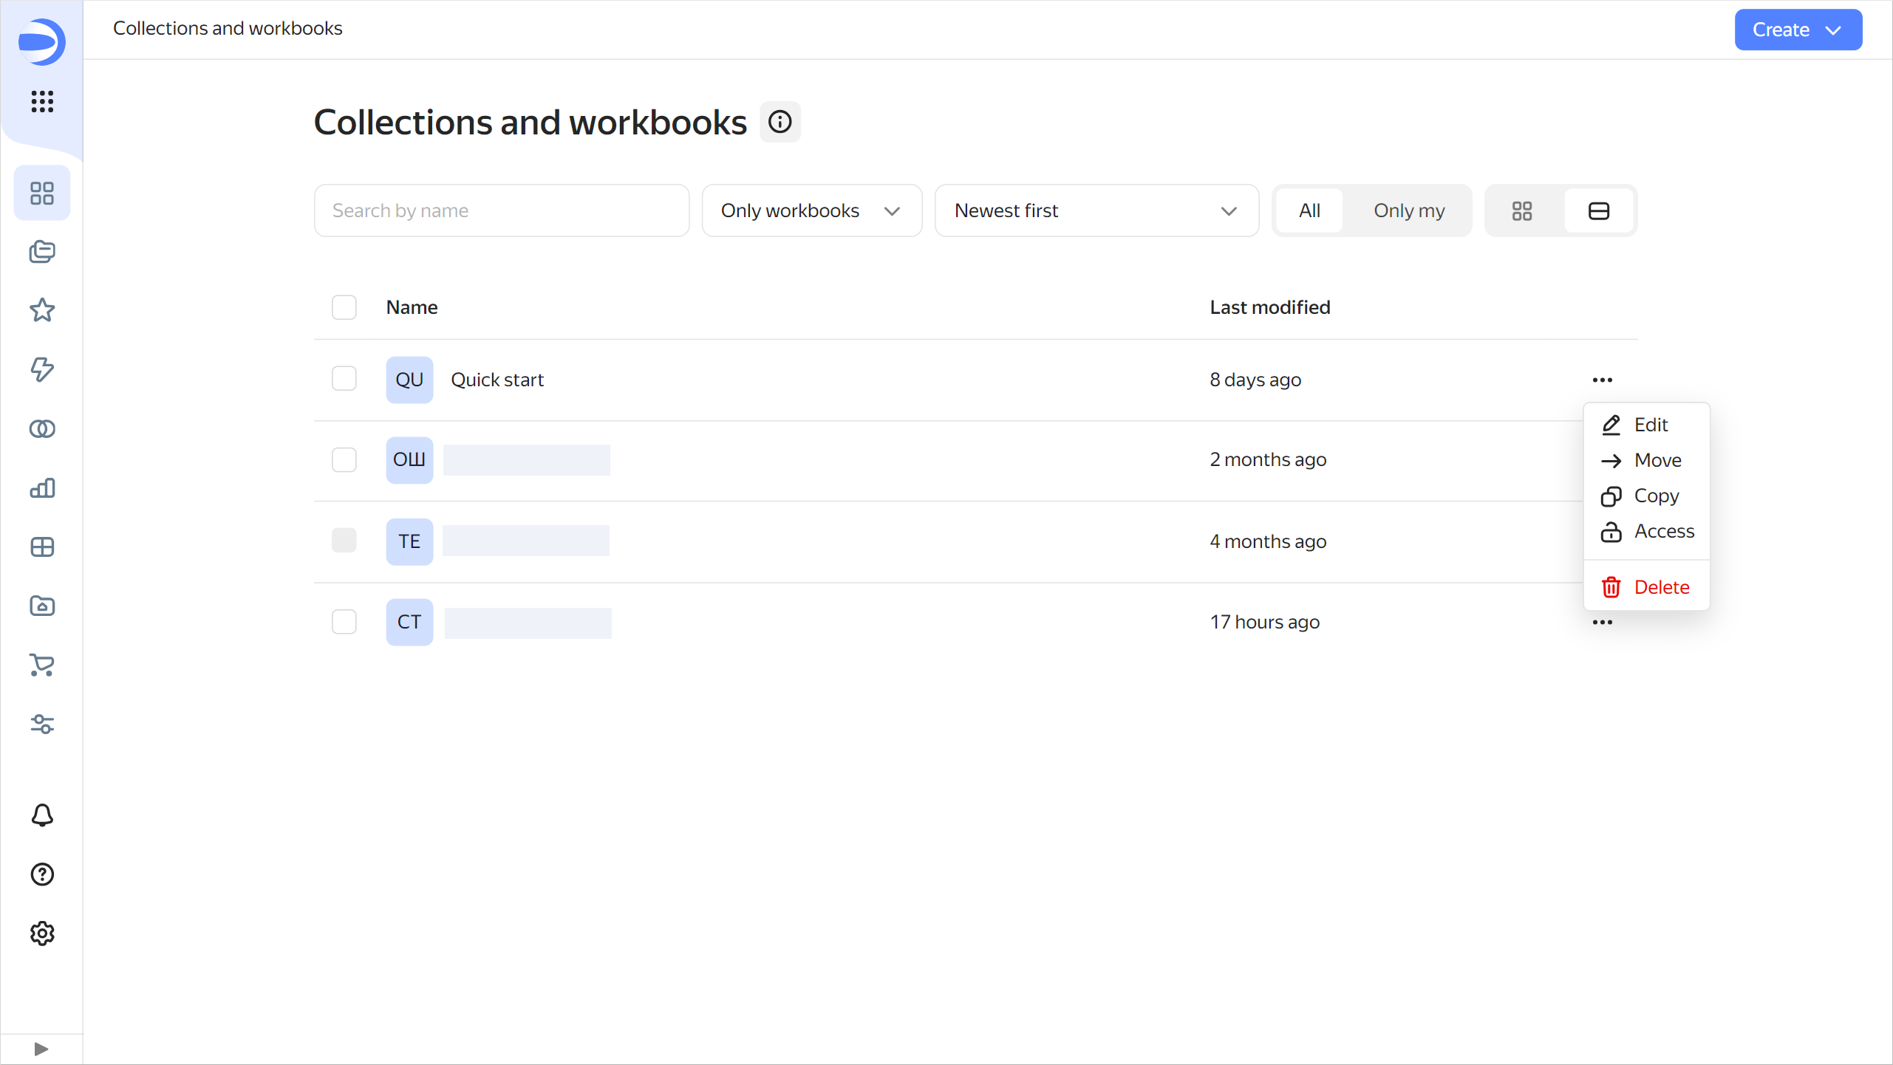Click the star Favorites sidebar icon
Screen dimensions: 1893x1065
click(x=42, y=310)
